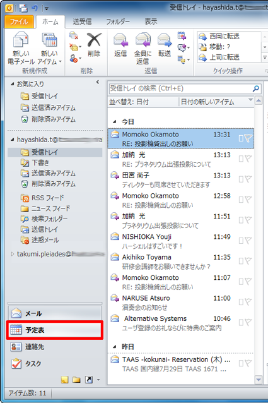Screen dimensions: 268x403
Task: Forward the message with 転送
Action: 165,45
